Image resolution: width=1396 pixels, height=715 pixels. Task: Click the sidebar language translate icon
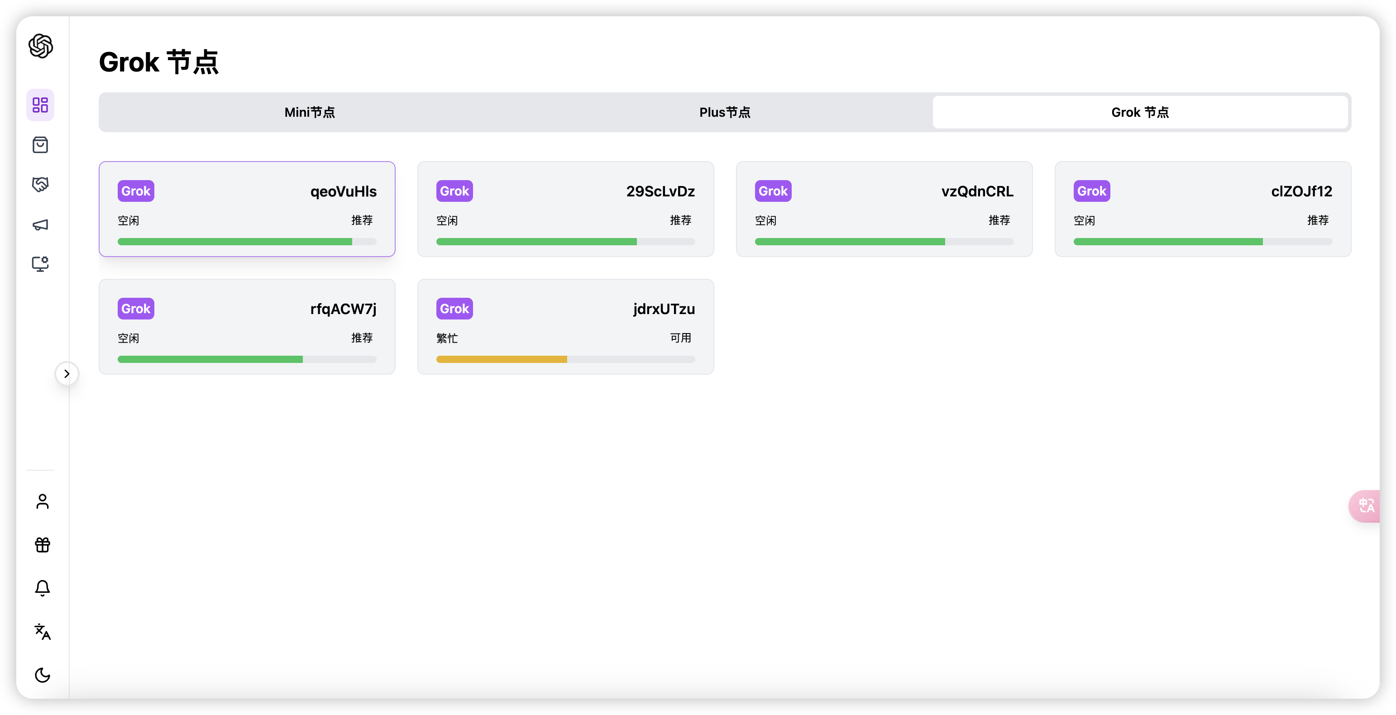pos(42,632)
